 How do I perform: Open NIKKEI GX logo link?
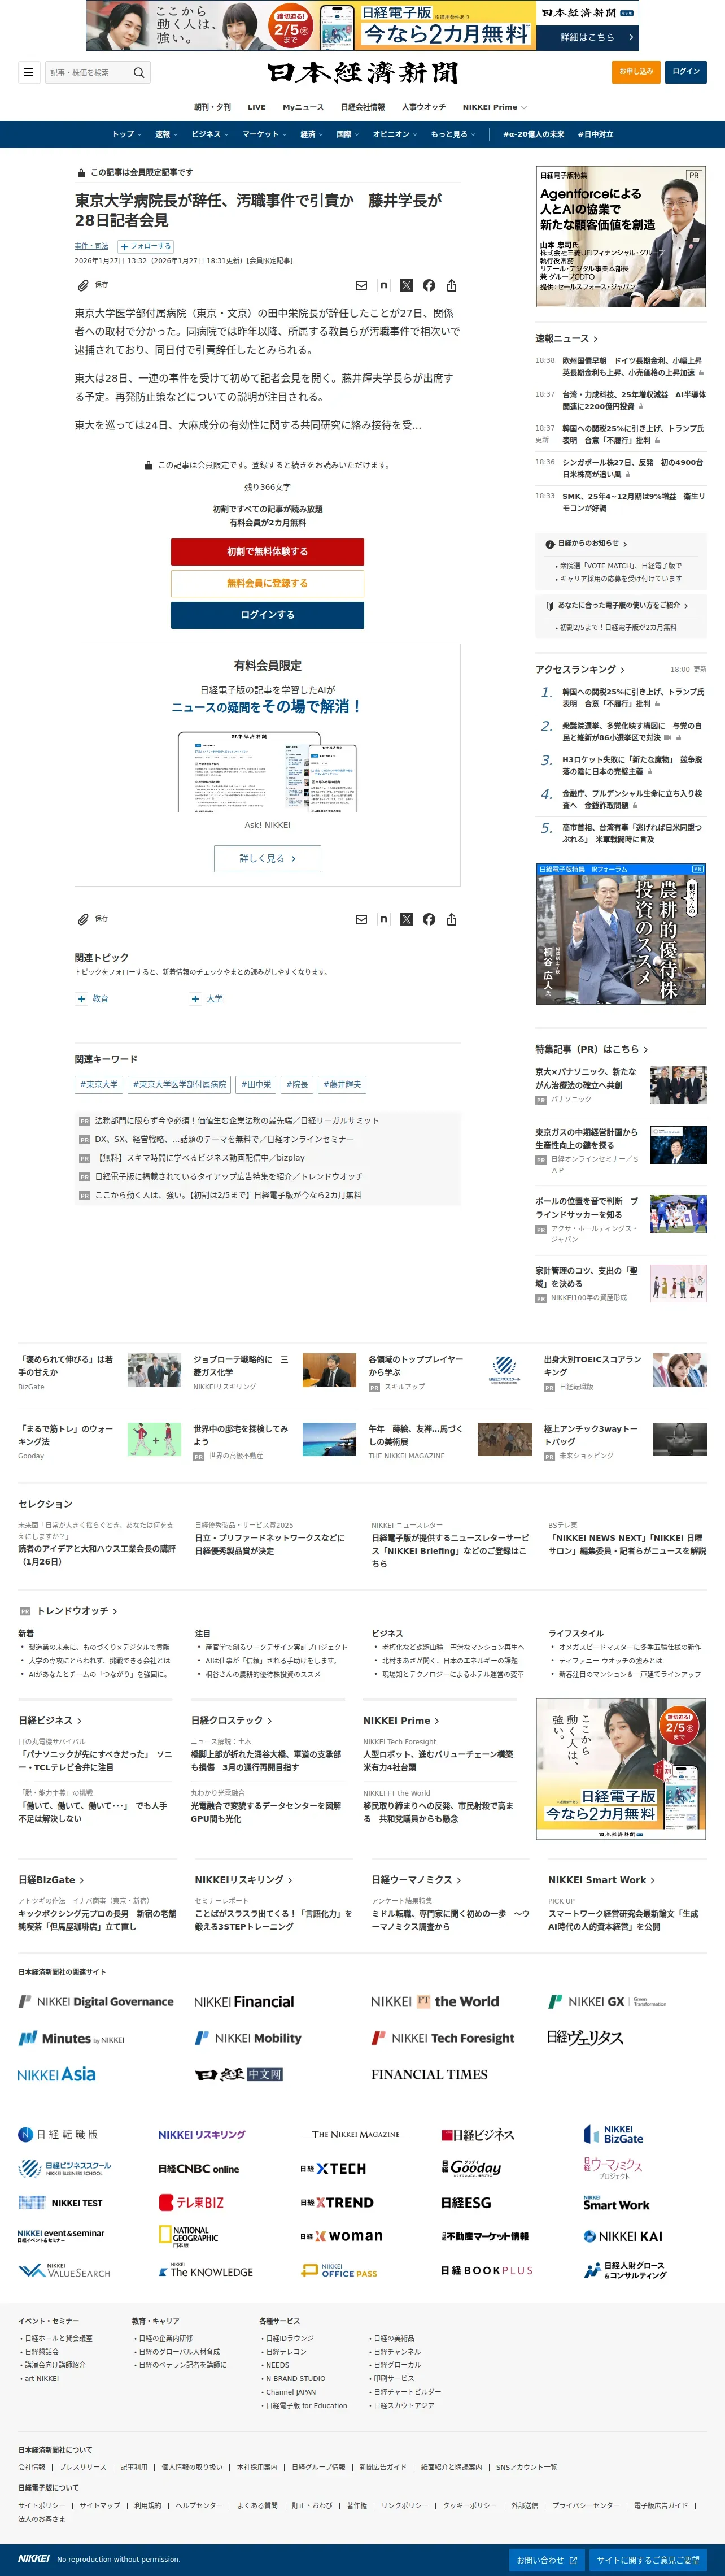[x=607, y=2001]
